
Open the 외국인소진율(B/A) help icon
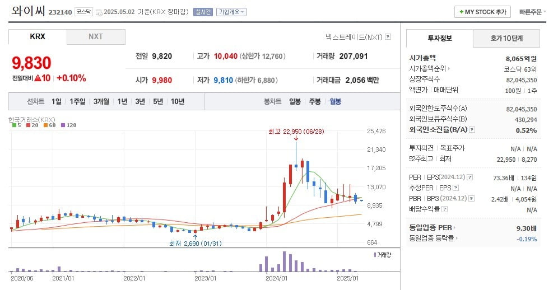(x=472, y=129)
